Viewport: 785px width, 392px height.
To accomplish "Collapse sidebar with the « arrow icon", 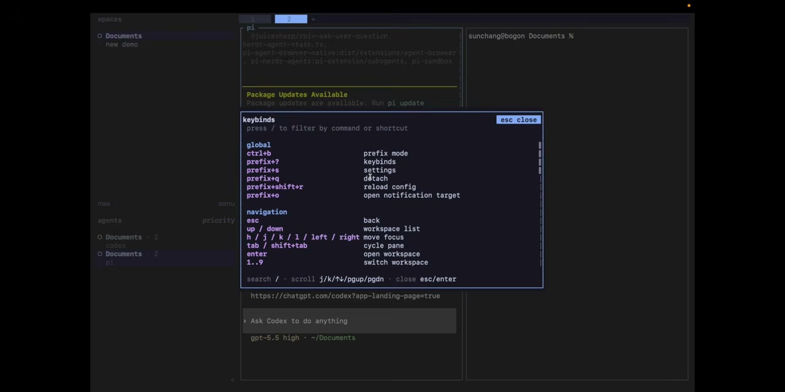I will point(232,380).
